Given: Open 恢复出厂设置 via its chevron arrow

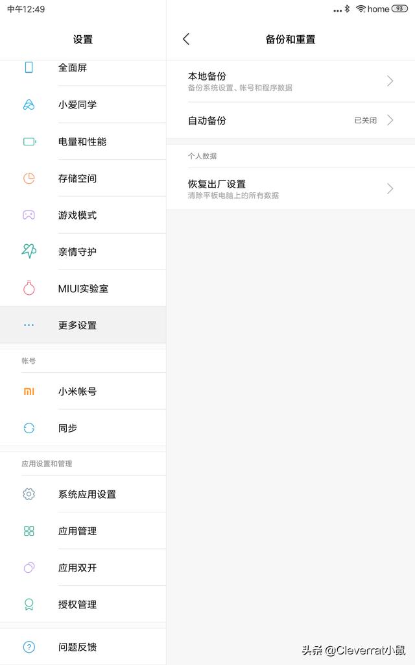Looking at the screenshot, I should pyautogui.click(x=390, y=188).
